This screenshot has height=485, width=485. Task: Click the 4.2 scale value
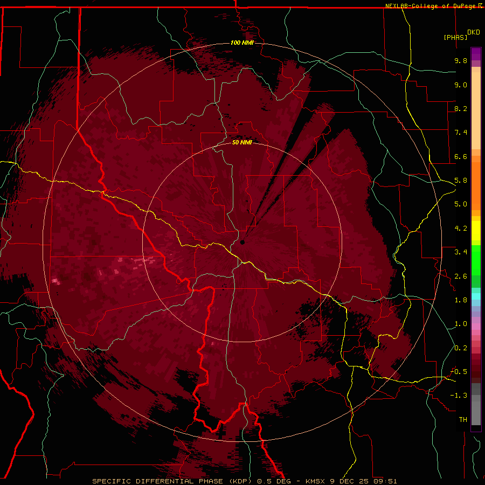click(461, 228)
